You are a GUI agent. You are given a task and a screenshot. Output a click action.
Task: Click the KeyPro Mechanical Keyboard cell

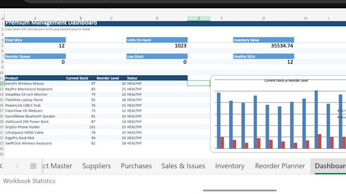[35, 89]
